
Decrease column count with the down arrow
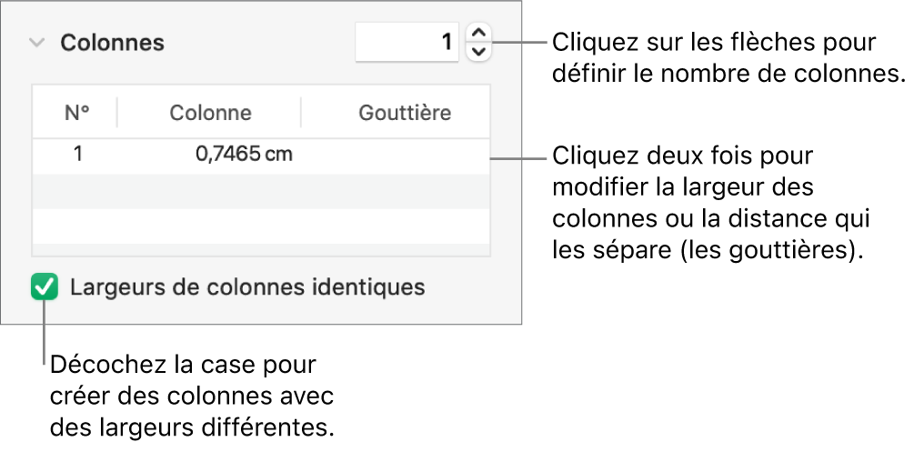pos(478,51)
